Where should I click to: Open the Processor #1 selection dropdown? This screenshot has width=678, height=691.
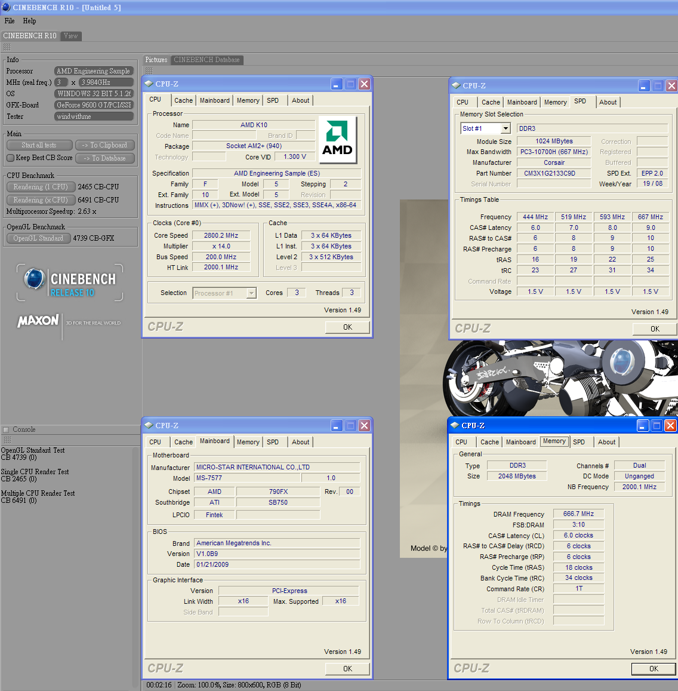click(251, 293)
